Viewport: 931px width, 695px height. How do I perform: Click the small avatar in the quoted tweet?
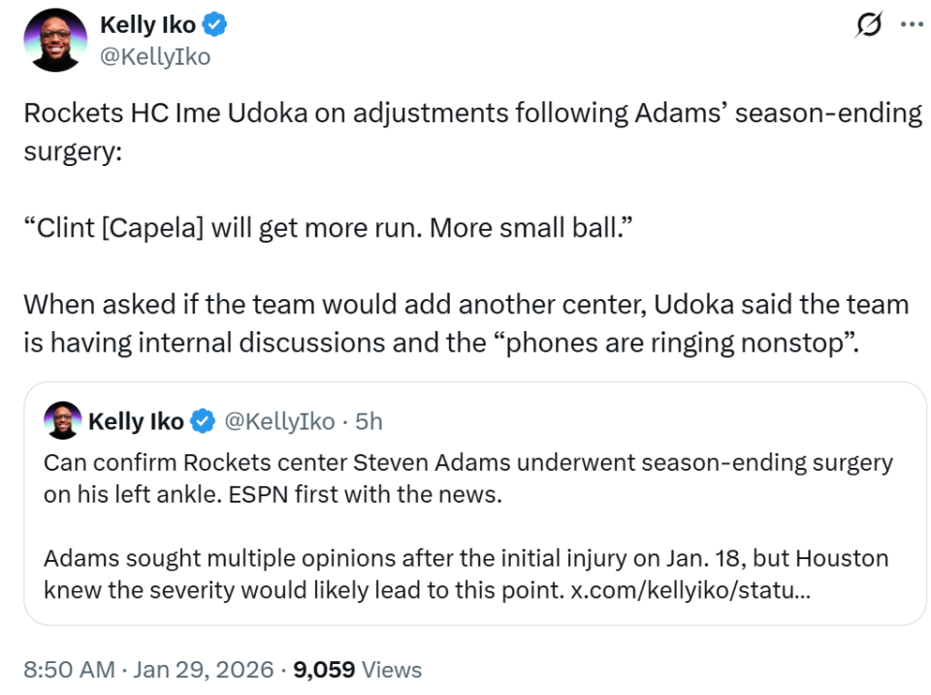[61, 420]
